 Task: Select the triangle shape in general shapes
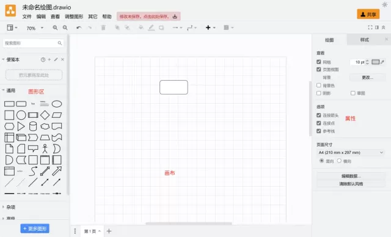point(21,126)
